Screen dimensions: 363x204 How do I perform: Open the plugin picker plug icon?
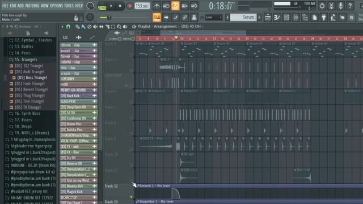click(324, 18)
